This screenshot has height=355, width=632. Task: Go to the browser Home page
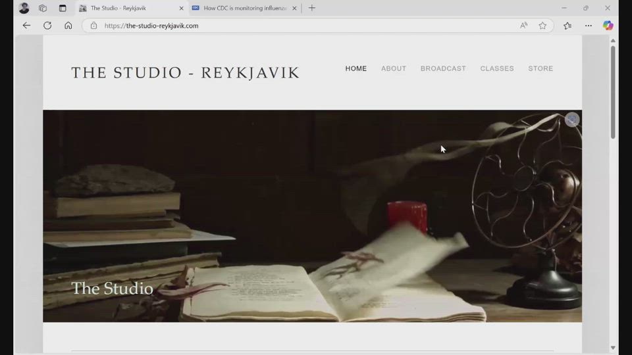coord(68,26)
